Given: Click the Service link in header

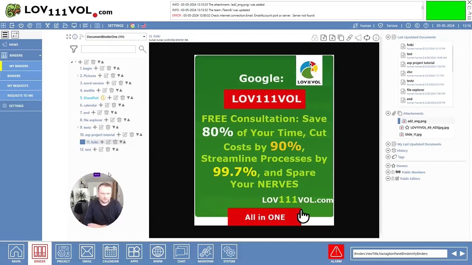Looking at the screenshot, I should (x=392, y=26).
